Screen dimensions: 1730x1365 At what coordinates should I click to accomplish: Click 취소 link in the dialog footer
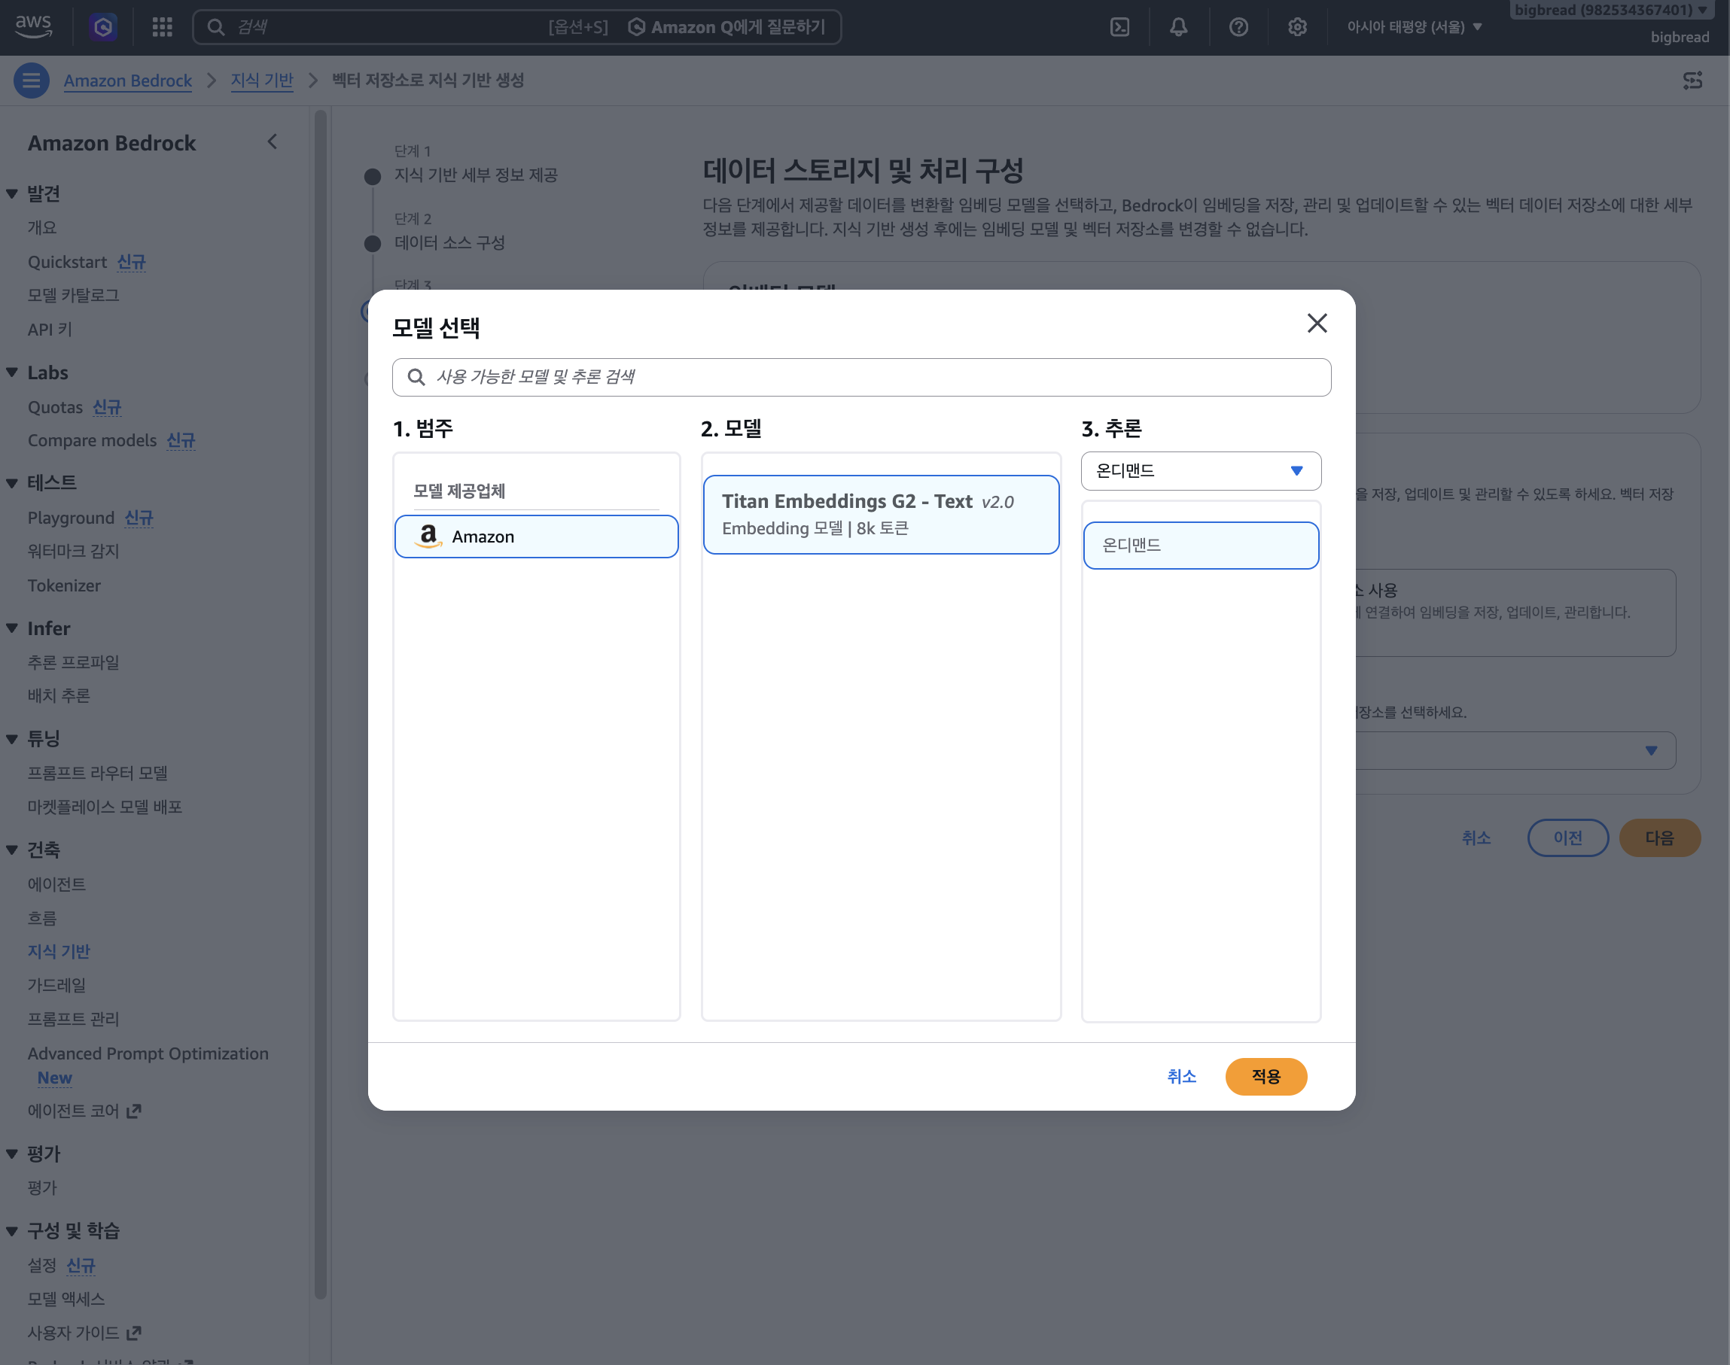click(x=1180, y=1077)
